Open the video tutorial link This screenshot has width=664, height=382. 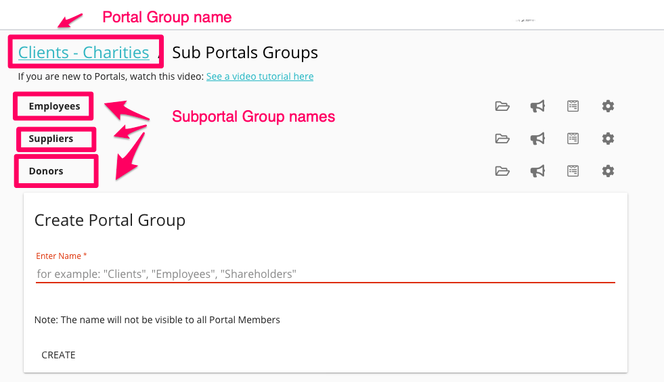pos(260,76)
